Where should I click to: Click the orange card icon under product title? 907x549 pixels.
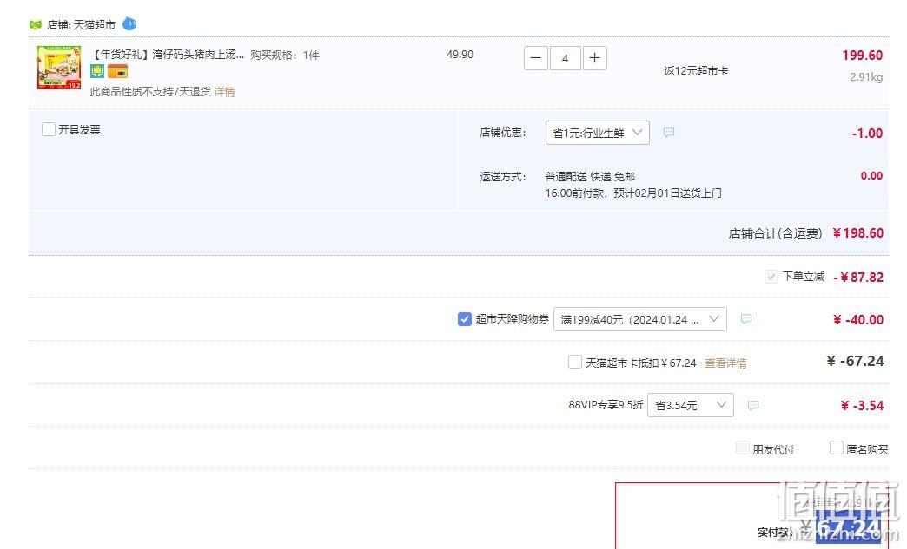click(x=117, y=72)
